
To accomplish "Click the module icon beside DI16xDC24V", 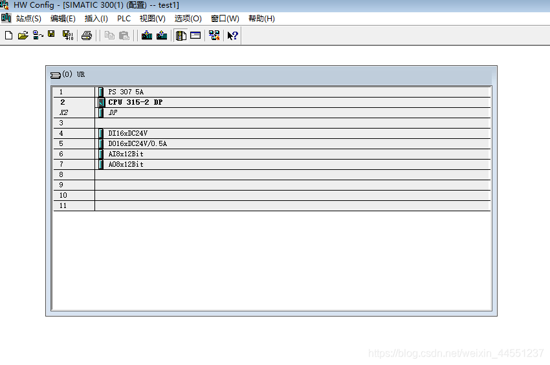I will coord(101,134).
